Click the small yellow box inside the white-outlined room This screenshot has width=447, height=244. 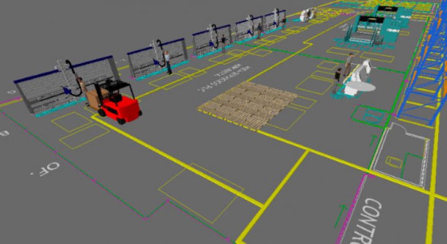point(394,162)
